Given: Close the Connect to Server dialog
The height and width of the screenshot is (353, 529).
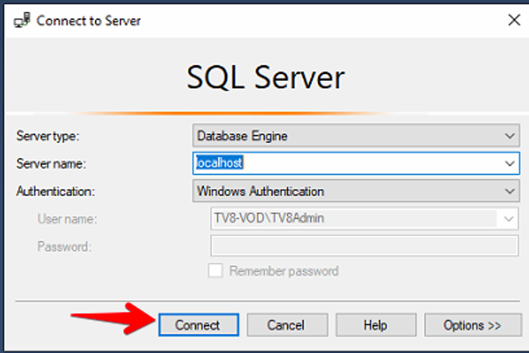Looking at the screenshot, I should tap(514, 20).
